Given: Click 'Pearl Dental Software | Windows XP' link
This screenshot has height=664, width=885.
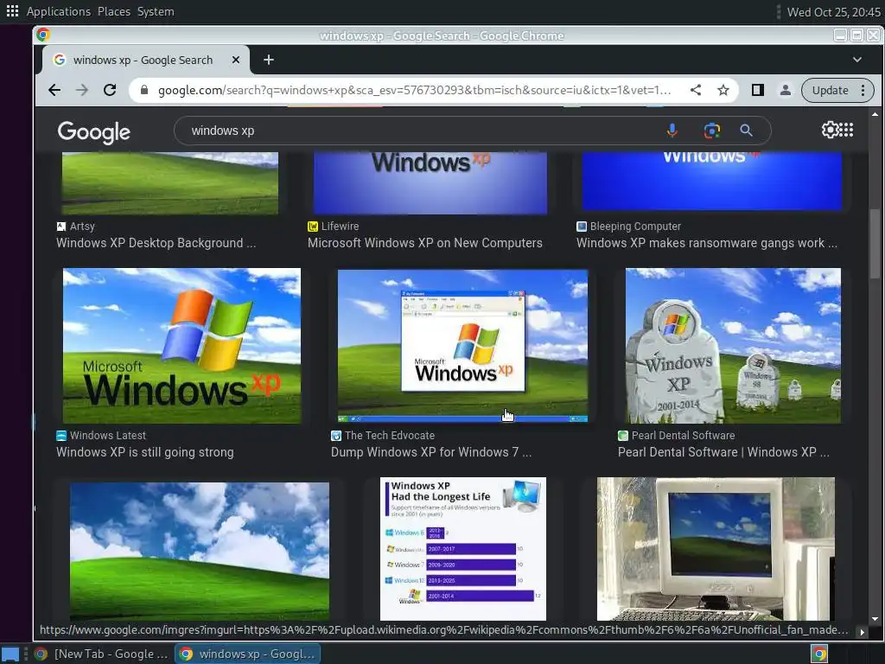Looking at the screenshot, I should tap(723, 452).
